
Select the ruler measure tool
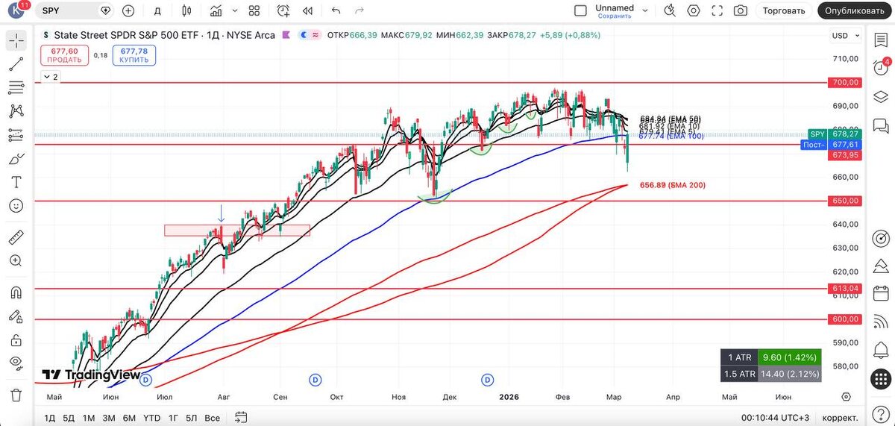point(16,237)
